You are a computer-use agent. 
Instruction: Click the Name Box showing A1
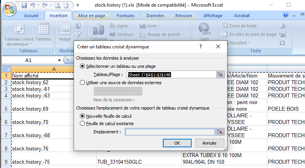(29, 60)
